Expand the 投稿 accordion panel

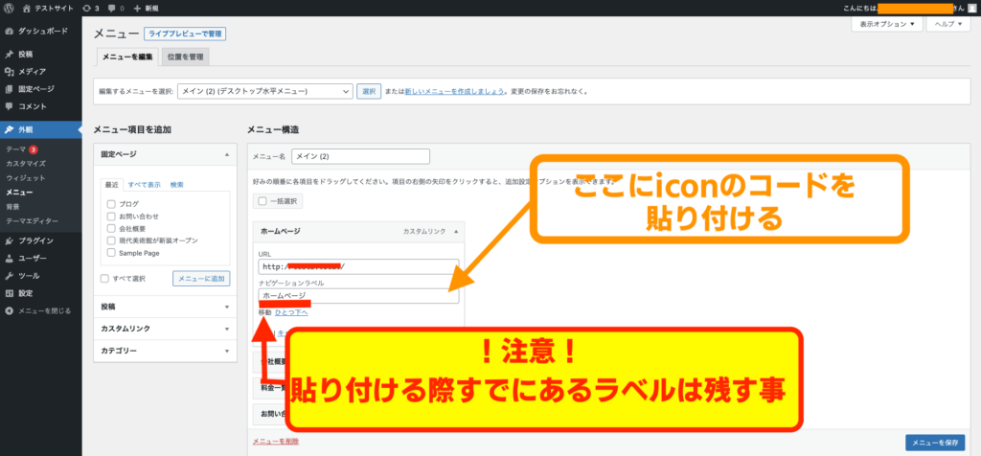tap(165, 308)
